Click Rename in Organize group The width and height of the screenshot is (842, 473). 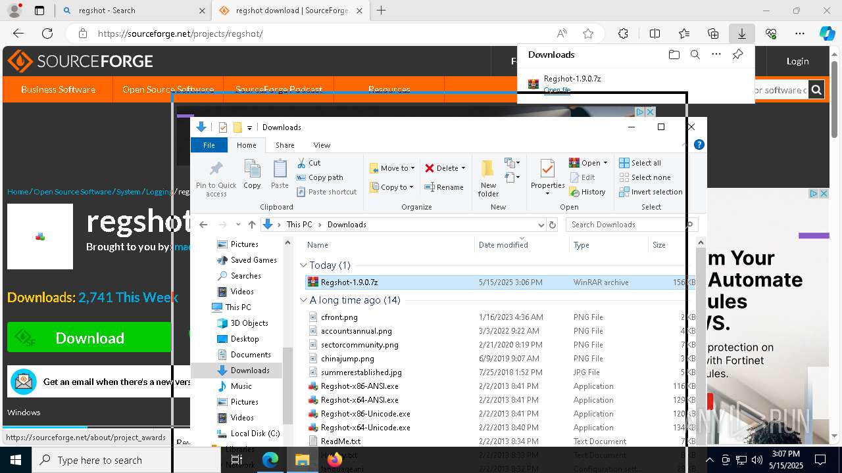(445, 187)
